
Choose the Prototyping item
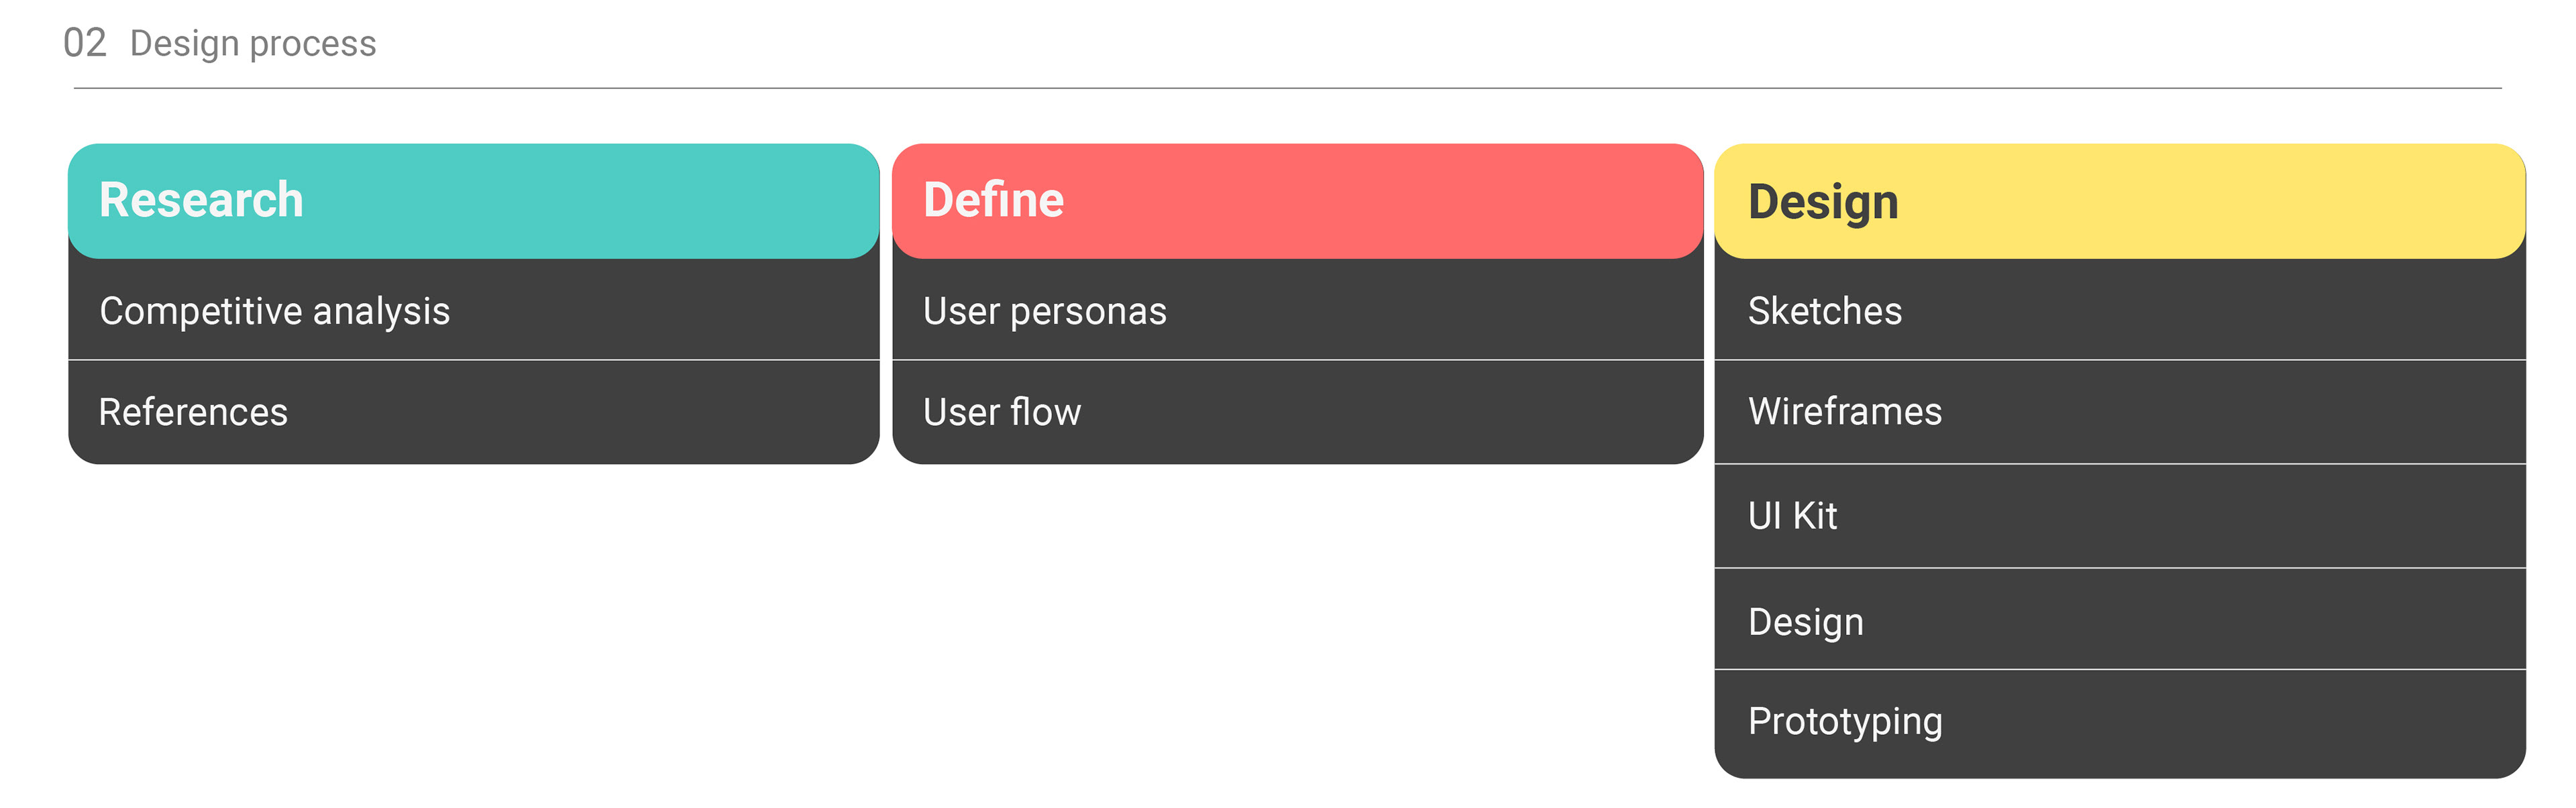2120,723
